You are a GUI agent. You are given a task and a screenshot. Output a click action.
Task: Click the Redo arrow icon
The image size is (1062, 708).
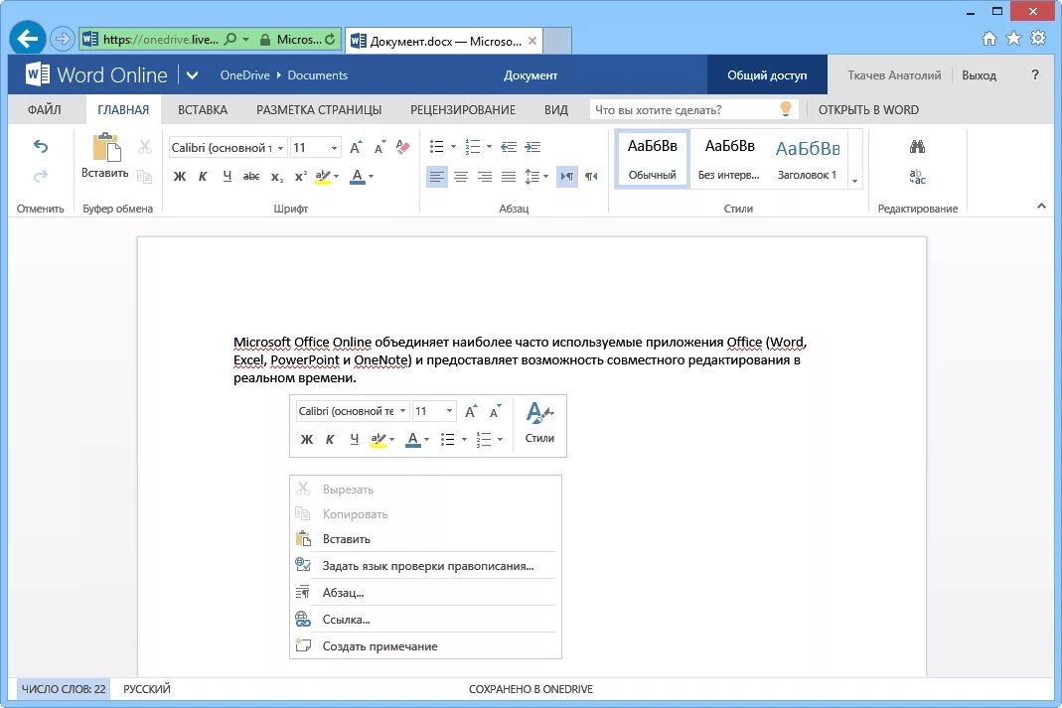41,176
